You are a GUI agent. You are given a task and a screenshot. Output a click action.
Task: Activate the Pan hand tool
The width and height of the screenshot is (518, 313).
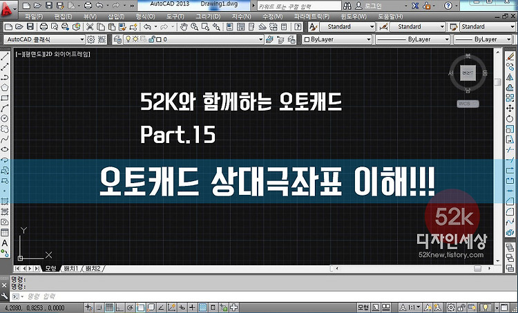pos(184,27)
